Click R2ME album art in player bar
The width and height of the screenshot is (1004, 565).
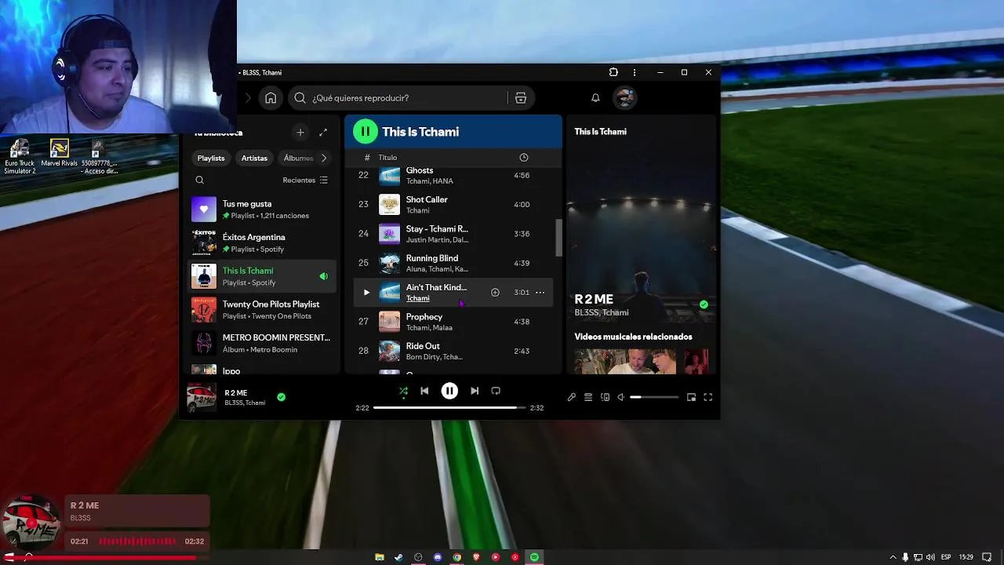click(x=202, y=398)
